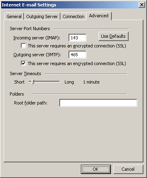Switch to the General tab
This screenshot has width=147, height=178.
click(14, 16)
